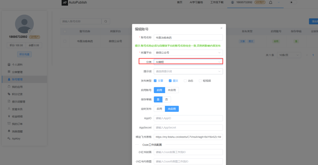Click page number 1 in pagination
Image resolution: width=318 pixels, height=165 pixels.
313,55
